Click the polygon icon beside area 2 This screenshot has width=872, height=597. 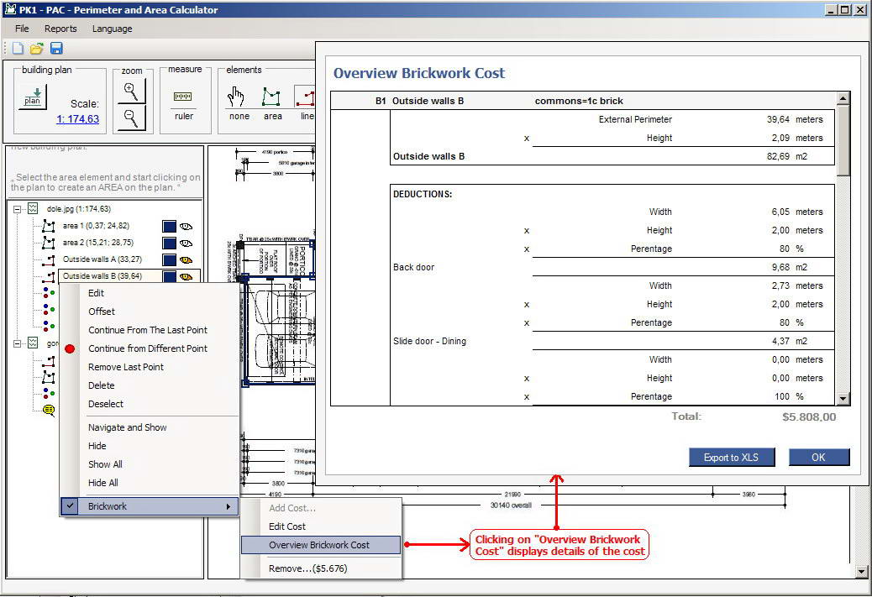[49, 243]
